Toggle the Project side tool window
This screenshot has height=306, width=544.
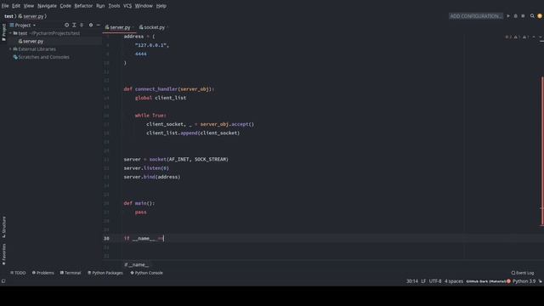tap(3, 32)
